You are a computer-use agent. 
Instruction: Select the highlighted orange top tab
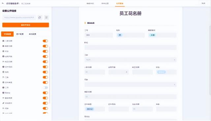pyautogui.click(x=120, y=3)
